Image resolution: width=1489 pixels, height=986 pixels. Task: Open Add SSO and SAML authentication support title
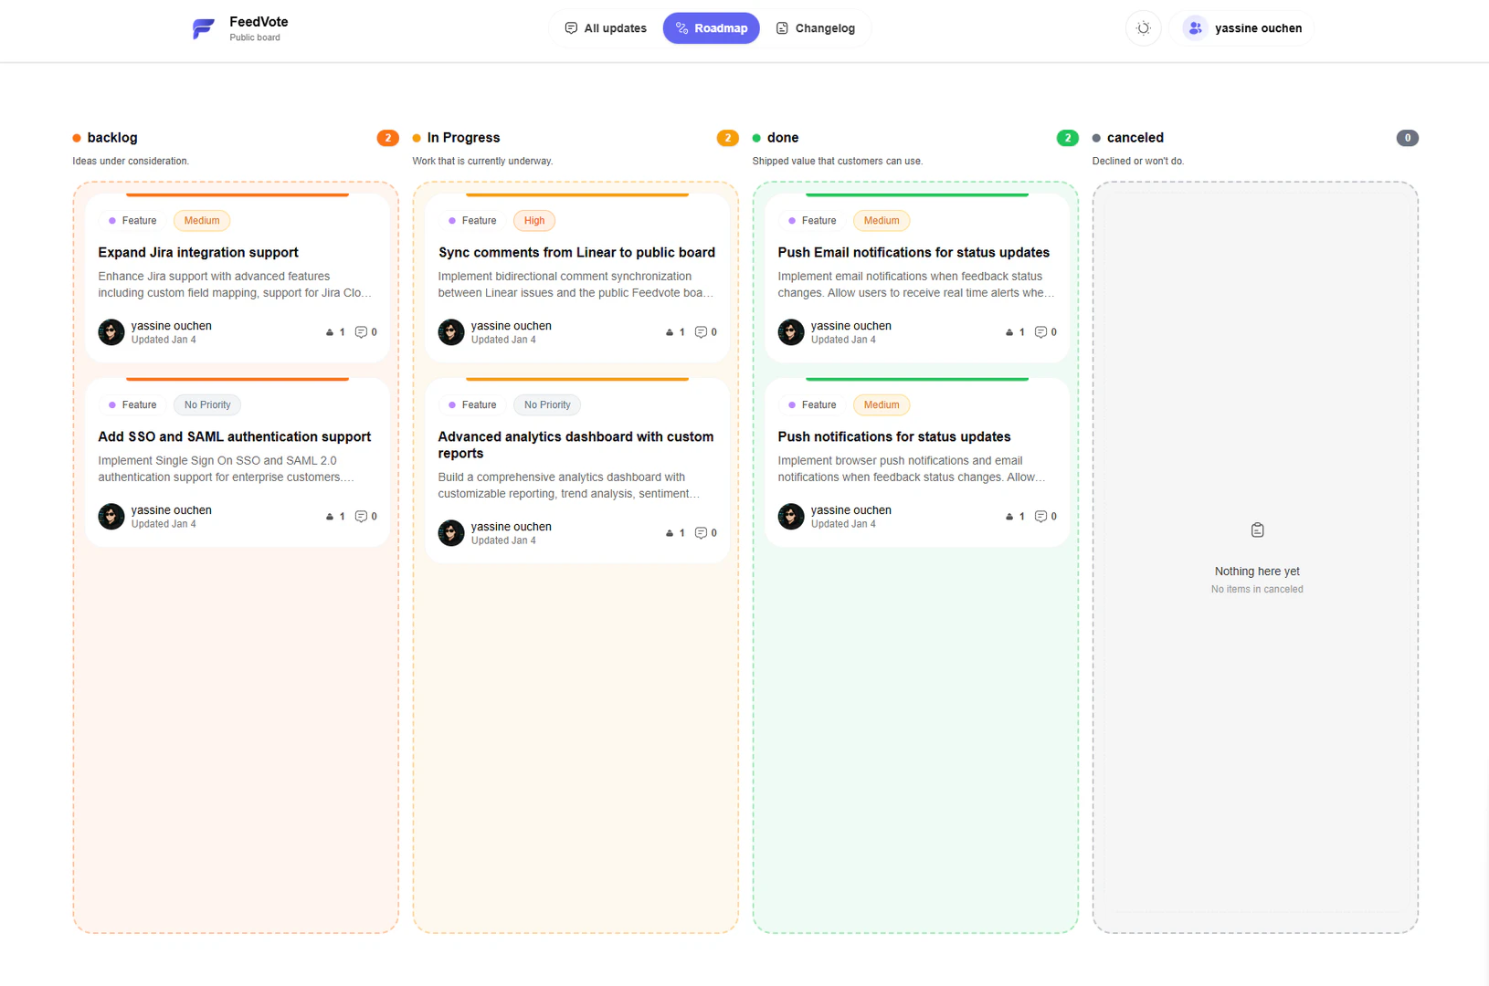tap(234, 436)
